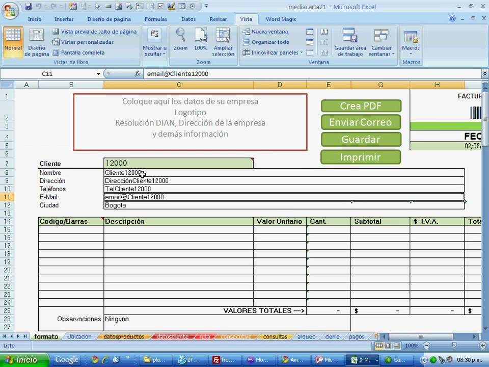Expand Cambiar ventanas dropdown
This screenshot has width=489, height=367.
coord(382,42)
